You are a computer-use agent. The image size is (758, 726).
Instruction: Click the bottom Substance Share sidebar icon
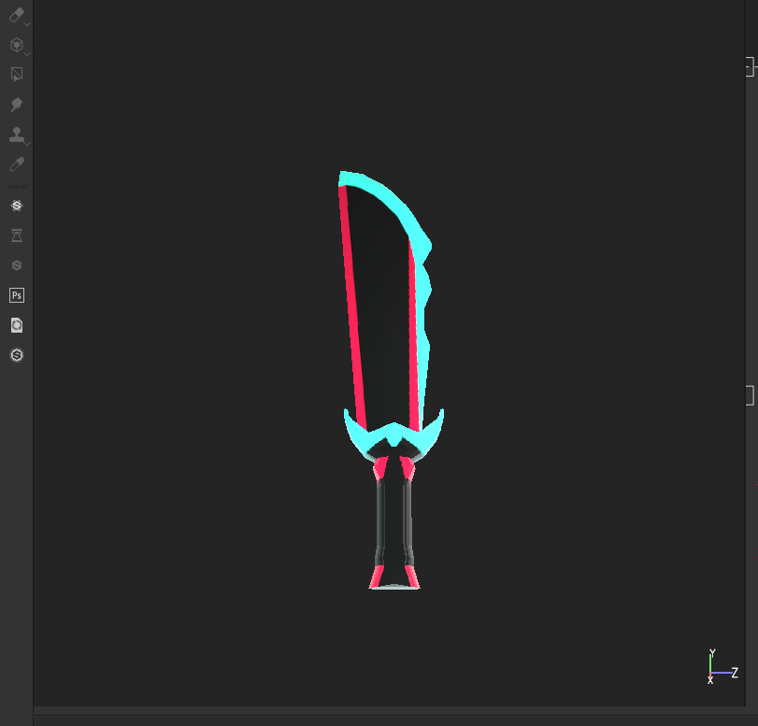point(16,355)
